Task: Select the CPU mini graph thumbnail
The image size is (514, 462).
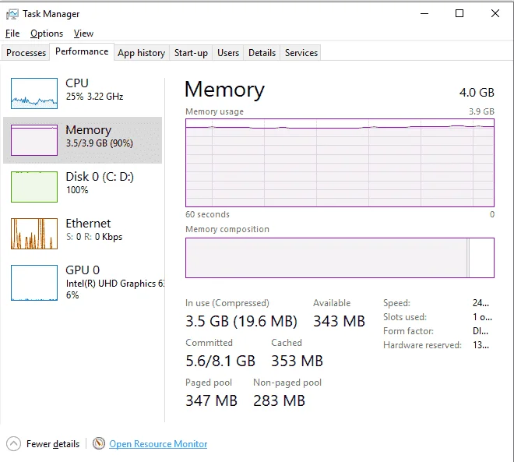Action: point(34,93)
